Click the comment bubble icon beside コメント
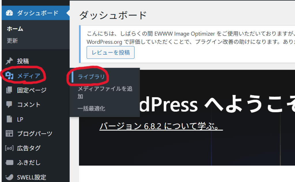295x182 pixels. click(10, 105)
